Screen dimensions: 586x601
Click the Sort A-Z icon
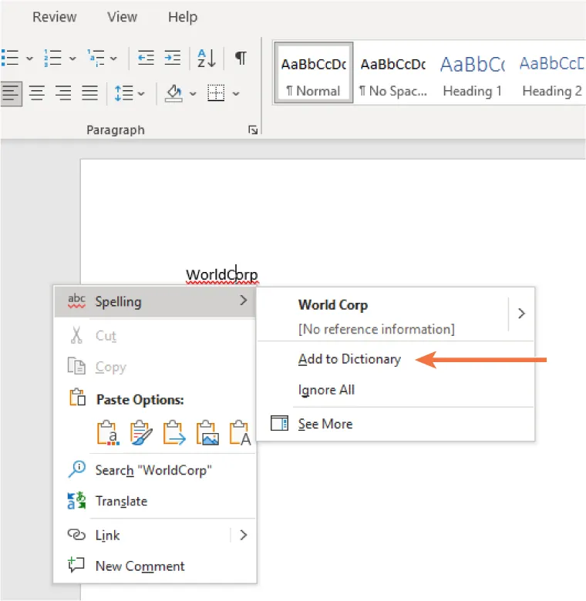pyautogui.click(x=207, y=58)
